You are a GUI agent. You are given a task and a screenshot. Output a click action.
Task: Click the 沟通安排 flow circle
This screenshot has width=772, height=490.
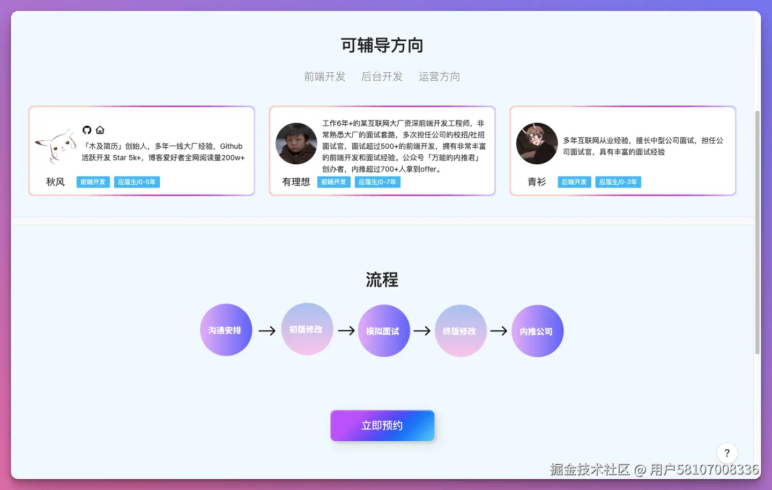click(x=226, y=330)
